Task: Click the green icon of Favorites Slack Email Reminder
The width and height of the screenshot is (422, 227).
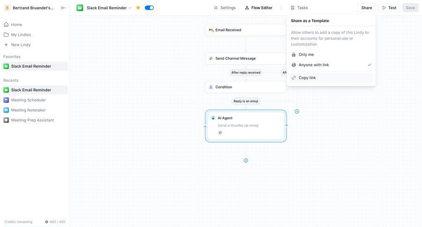Action: [x=6, y=66]
